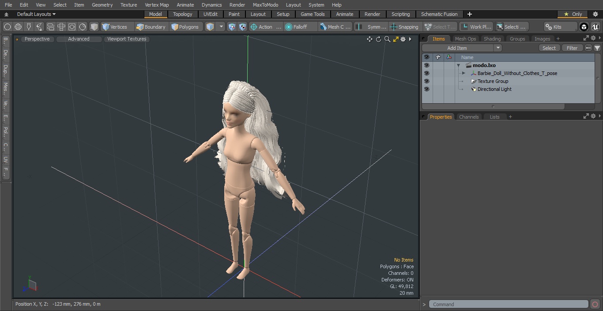Expand the Items panel with maximize icon

click(586, 38)
